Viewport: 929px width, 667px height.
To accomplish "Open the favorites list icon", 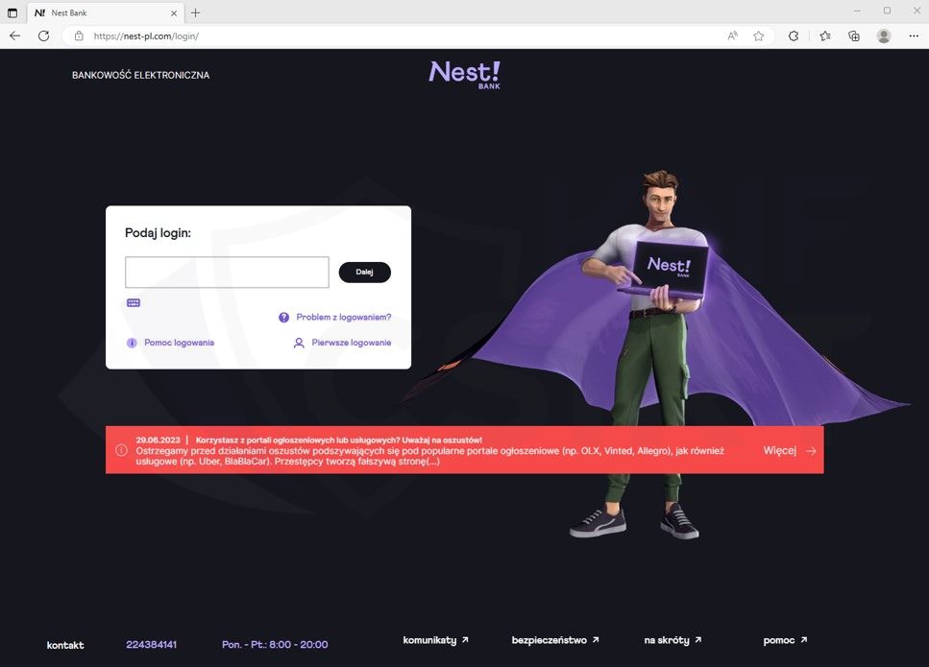I will click(824, 36).
